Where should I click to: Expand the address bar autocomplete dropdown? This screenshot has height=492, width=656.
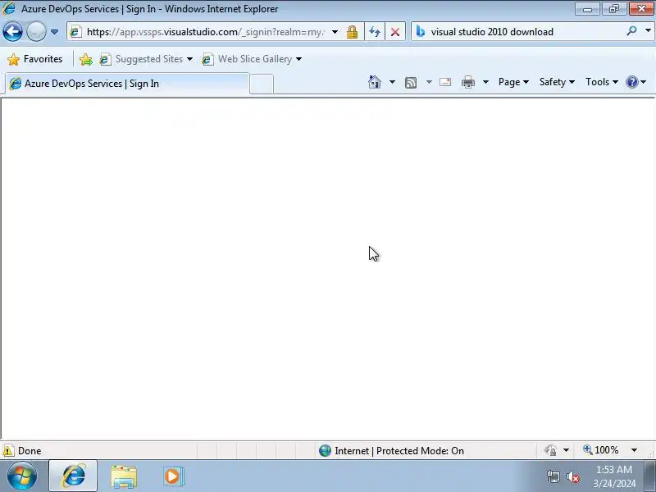[x=335, y=32]
